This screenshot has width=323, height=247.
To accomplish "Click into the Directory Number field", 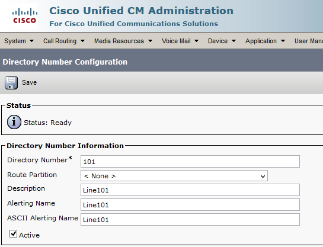I will click(190, 162).
